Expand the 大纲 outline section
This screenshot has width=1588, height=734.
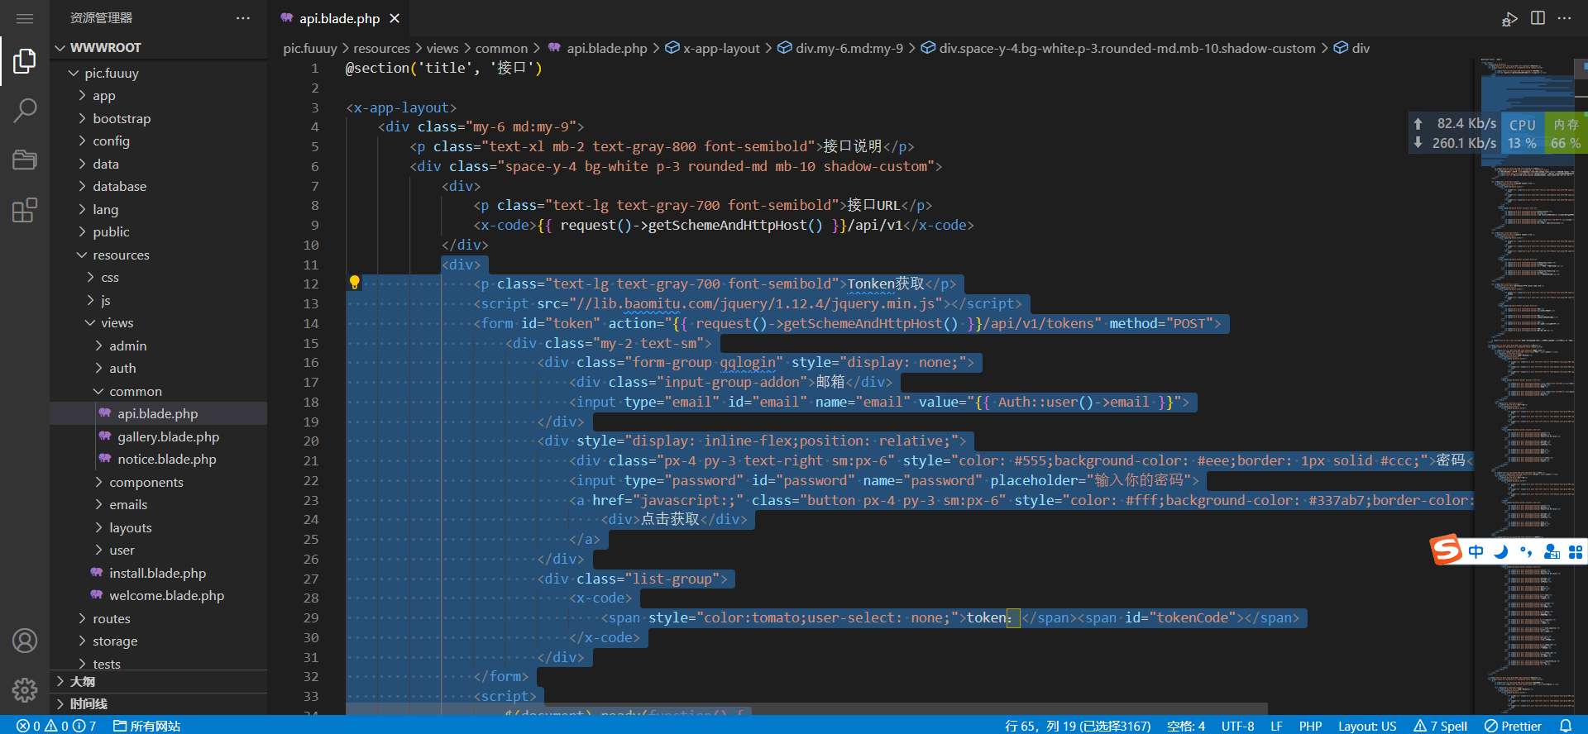coord(83,681)
